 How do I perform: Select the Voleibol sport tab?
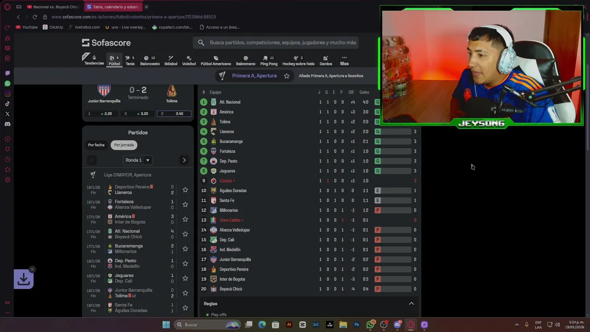(x=189, y=61)
